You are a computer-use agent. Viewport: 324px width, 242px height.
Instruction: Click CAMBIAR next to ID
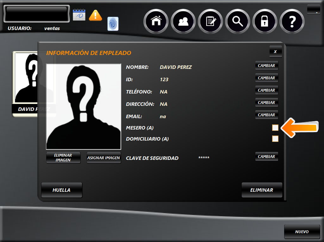pos(266,78)
